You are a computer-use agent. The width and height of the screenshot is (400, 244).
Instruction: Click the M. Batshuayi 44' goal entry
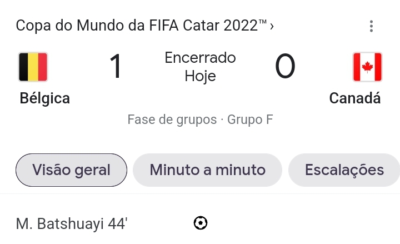point(72,224)
